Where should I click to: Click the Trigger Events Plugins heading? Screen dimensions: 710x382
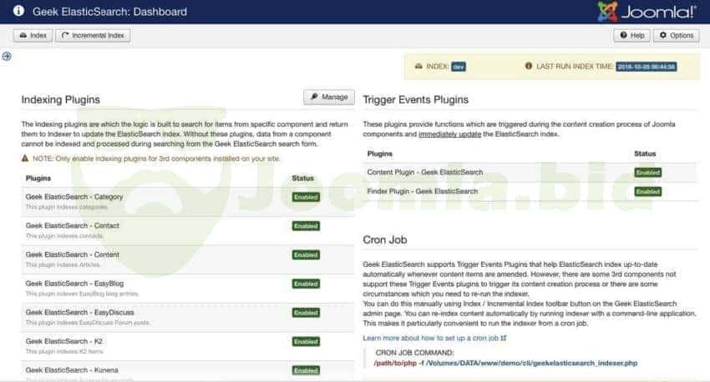[416, 99]
